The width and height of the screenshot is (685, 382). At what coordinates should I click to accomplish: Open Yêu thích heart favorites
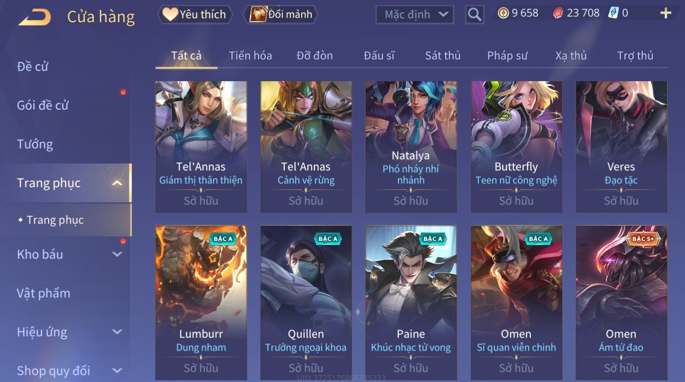[x=195, y=15]
